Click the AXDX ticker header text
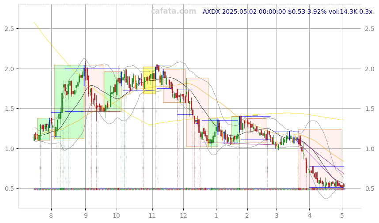Viewport: 379px width, 223px height. coord(288,11)
